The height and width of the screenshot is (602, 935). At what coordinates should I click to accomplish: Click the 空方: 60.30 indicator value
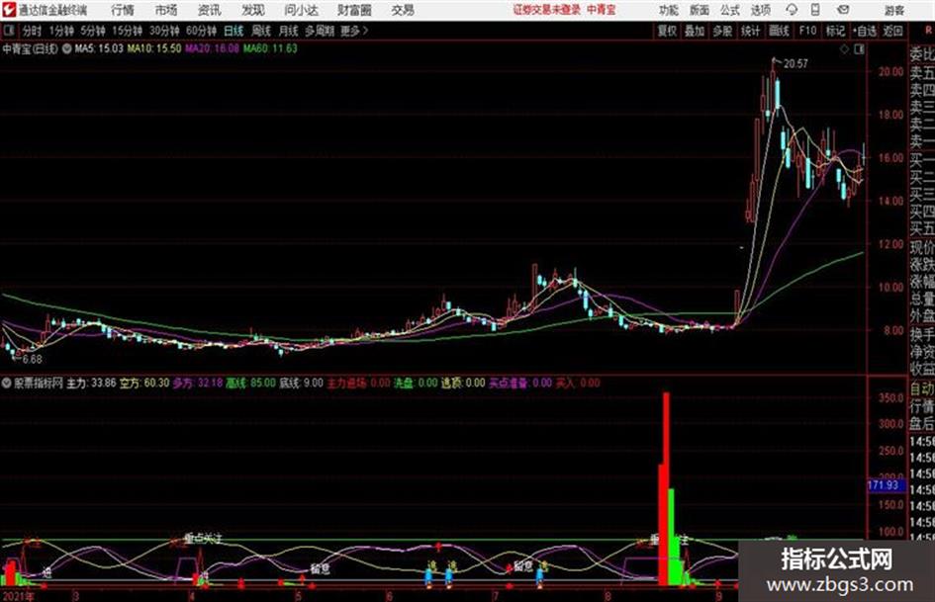point(144,383)
